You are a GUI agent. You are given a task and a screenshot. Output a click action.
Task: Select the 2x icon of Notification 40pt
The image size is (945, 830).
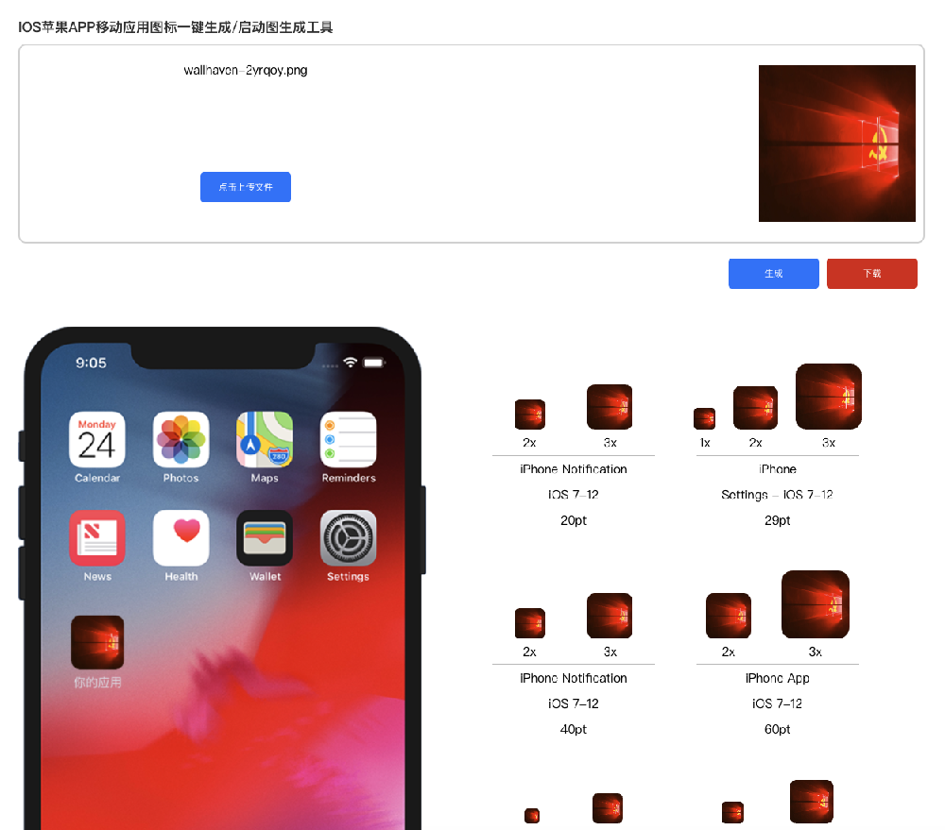point(530,623)
